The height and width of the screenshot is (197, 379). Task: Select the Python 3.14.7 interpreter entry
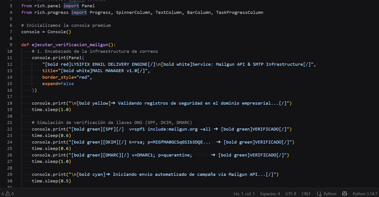pyautogui.click(x=364, y=194)
